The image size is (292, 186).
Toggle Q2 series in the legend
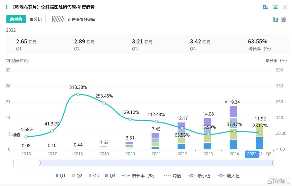(x=76, y=176)
